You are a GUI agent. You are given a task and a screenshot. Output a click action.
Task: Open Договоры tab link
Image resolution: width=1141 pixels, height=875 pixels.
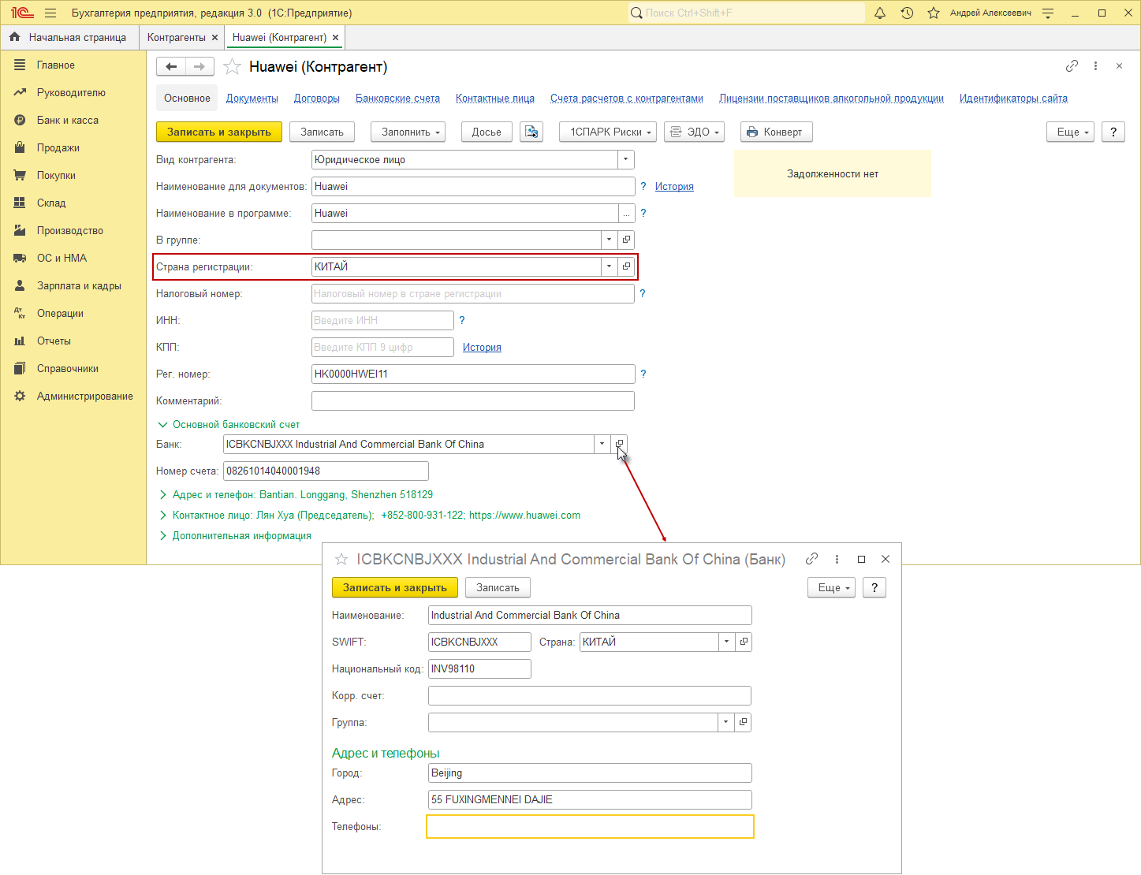(317, 99)
